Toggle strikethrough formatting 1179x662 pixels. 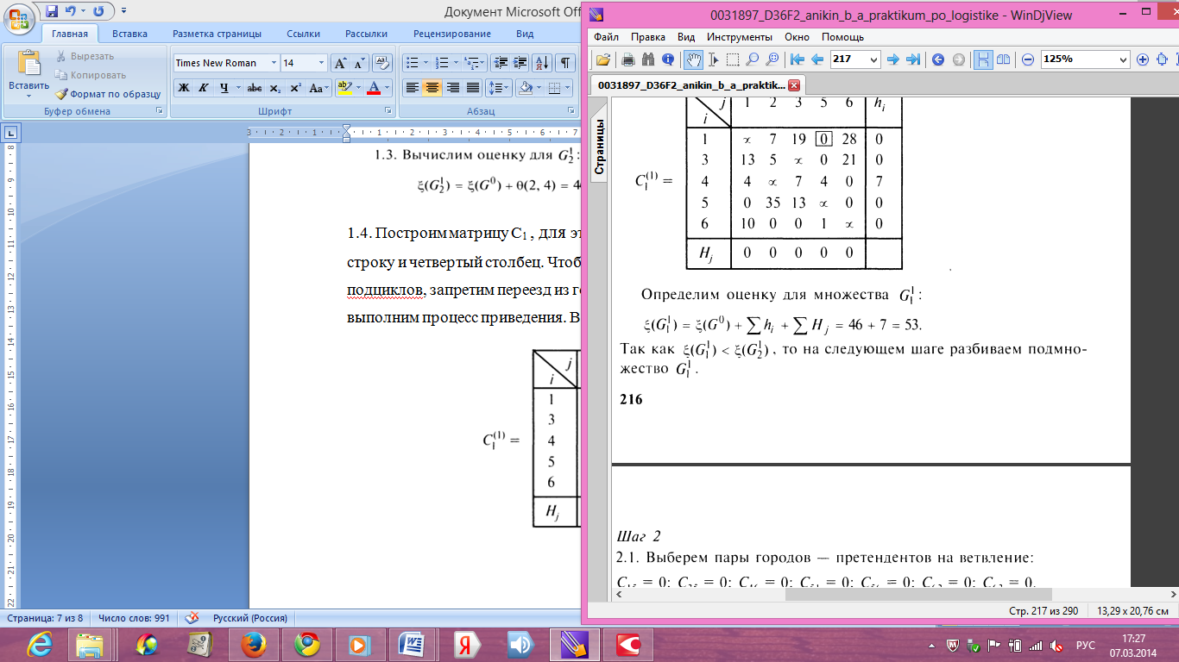(x=255, y=88)
